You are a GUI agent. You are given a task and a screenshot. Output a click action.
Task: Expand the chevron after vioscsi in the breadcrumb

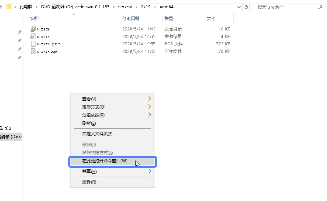point(136,7)
